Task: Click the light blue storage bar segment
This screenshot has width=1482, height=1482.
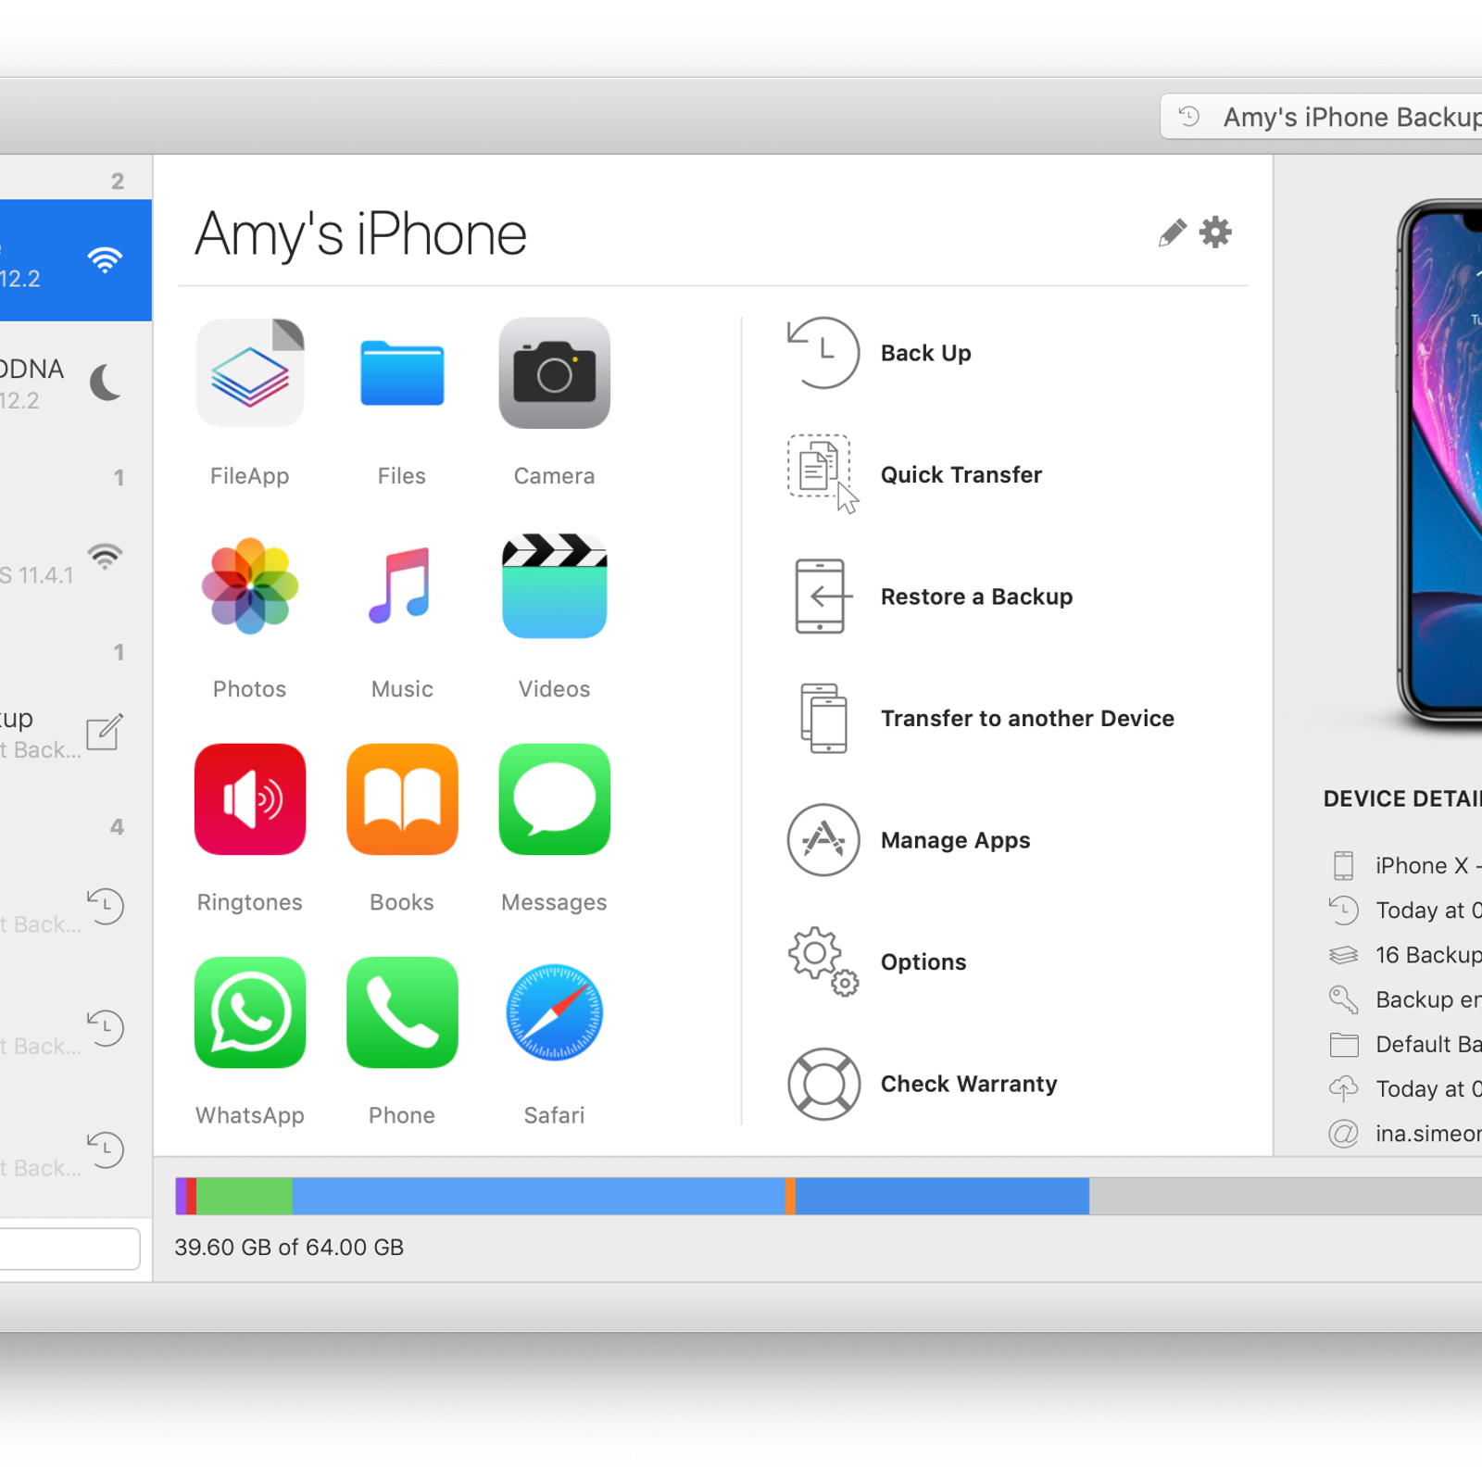Action: pyautogui.click(x=538, y=1196)
